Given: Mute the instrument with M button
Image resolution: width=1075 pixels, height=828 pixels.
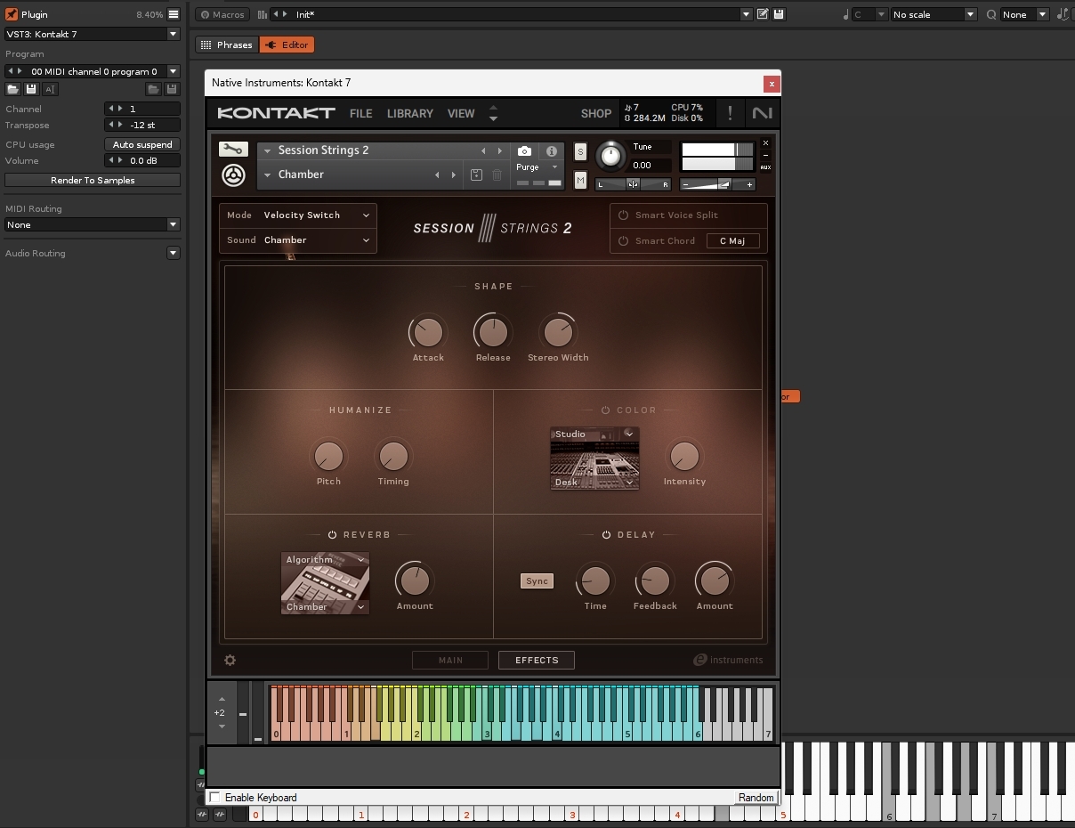Looking at the screenshot, I should point(580,180).
